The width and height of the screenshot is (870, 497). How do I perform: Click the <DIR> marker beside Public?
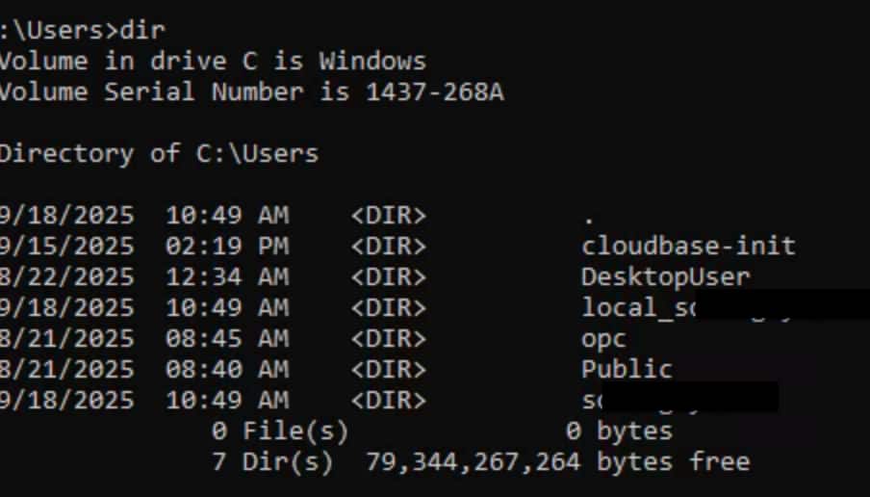388,369
